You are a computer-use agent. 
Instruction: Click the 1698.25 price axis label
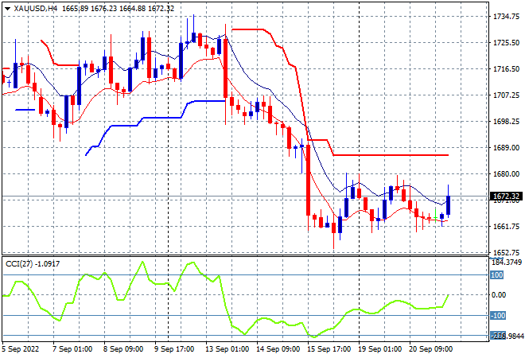coord(506,122)
